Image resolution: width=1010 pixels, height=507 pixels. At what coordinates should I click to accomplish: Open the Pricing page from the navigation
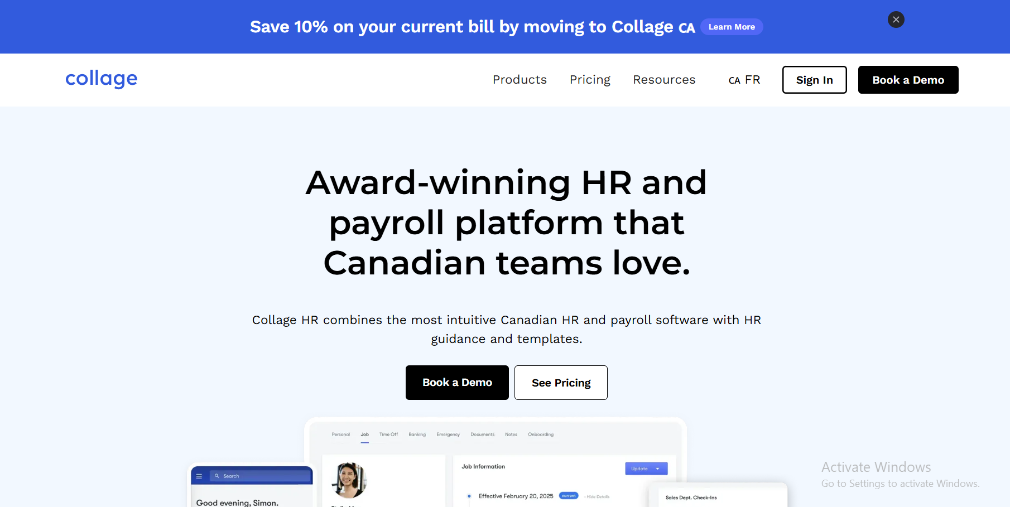(590, 80)
